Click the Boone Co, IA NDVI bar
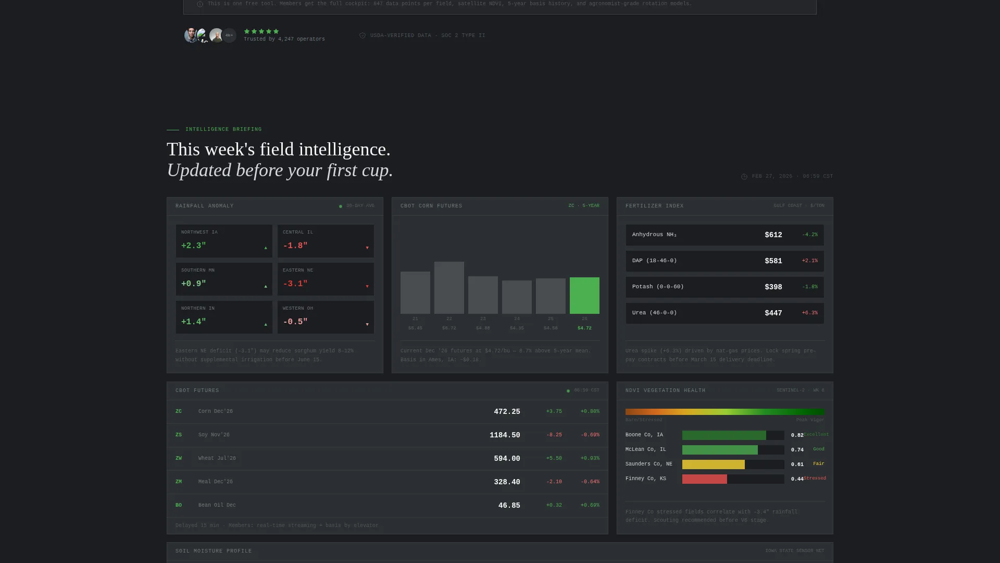Viewport: 1000px width, 563px height. point(724,435)
